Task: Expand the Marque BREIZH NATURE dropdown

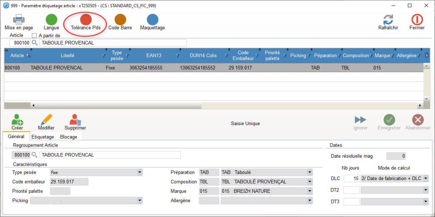Action: [x=309, y=191]
